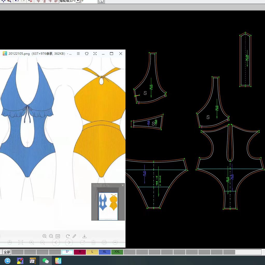Switch to the M size tab
Viewport: 265px width, 265px height.
tap(80, 252)
